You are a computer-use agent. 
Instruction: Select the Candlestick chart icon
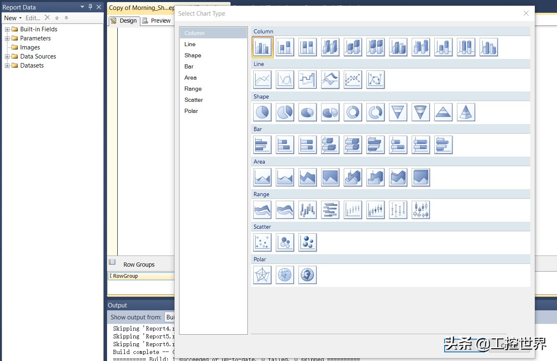[x=375, y=210]
